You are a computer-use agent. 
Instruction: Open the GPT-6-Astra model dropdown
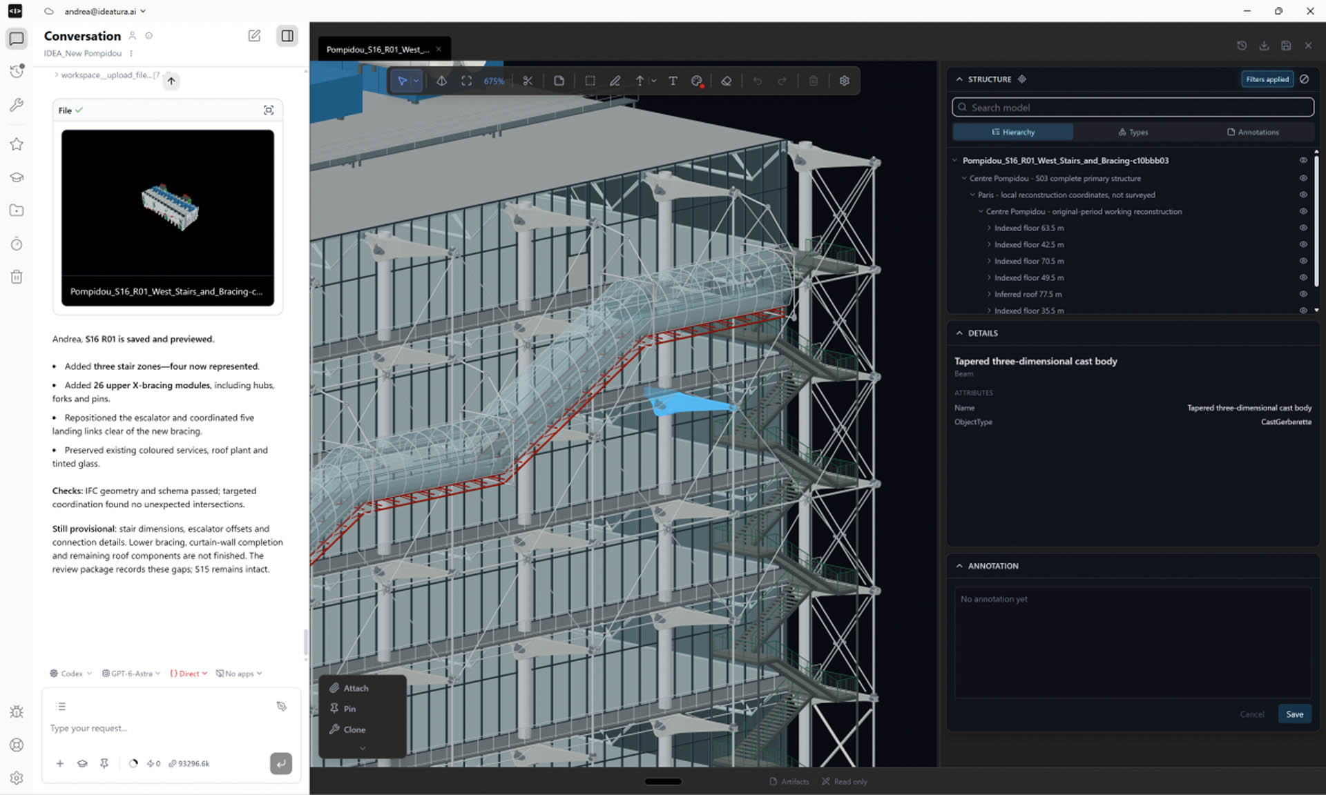(x=131, y=674)
